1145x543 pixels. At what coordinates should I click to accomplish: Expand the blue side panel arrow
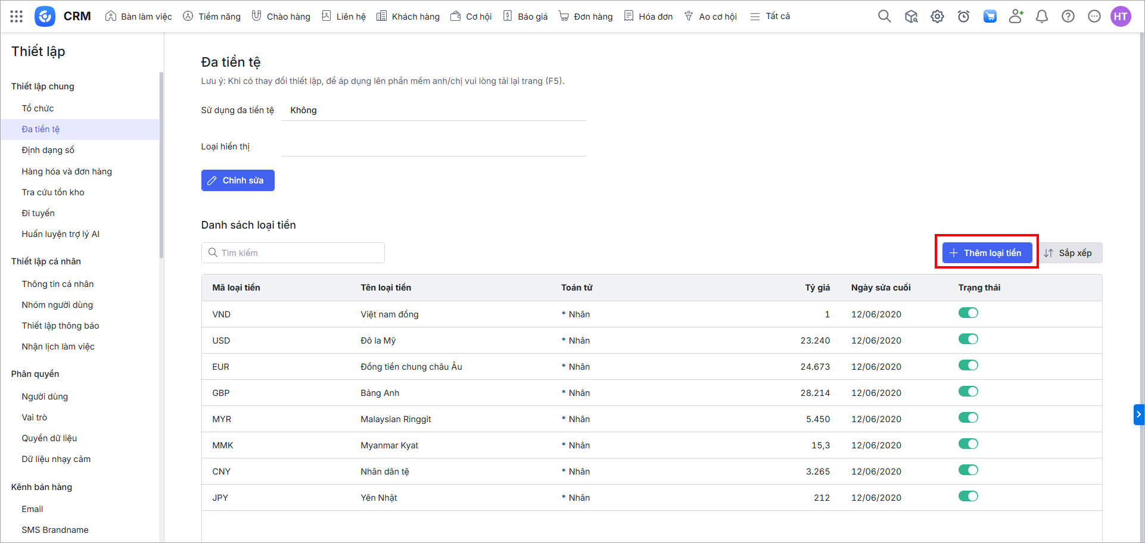1138,414
